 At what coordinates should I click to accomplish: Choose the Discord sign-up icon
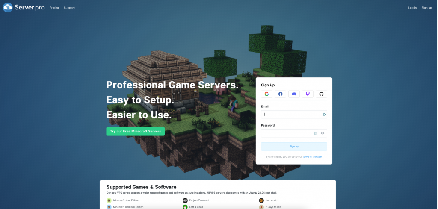294,94
